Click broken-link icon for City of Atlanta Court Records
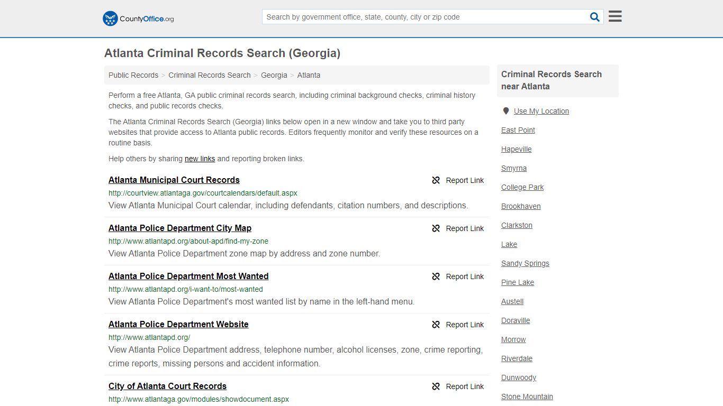The height and width of the screenshot is (406, 723). coord(436,386)
